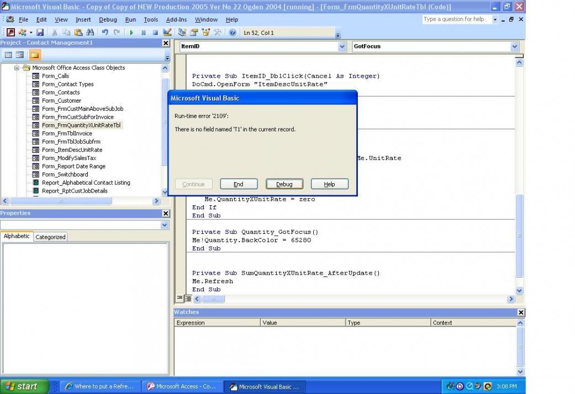The image size is (575, 394).
Task: Select Form_Calls in the project tree
Action: tap(55, 76)
